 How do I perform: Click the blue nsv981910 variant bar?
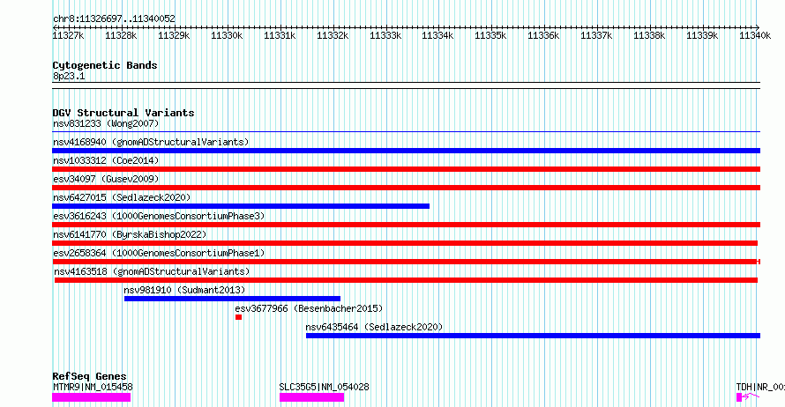(232, 299)
